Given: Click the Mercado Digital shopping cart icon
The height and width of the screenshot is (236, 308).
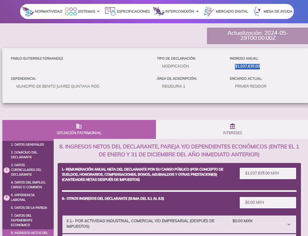Looking at the screenshot, I should tap(209, 11).
